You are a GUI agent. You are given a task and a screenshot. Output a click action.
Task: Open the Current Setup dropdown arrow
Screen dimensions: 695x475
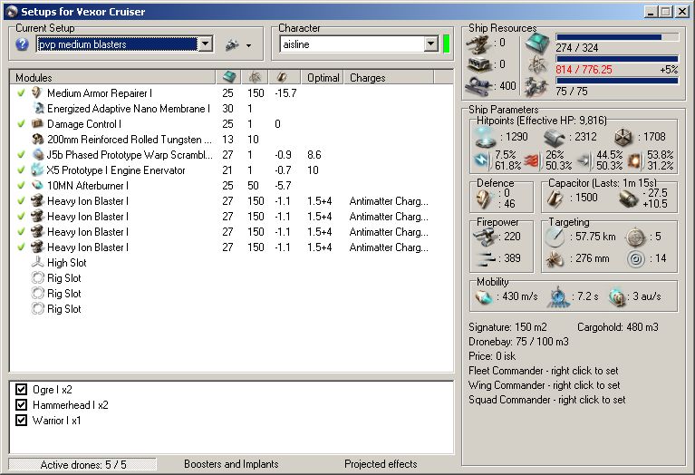coord(205,44)
